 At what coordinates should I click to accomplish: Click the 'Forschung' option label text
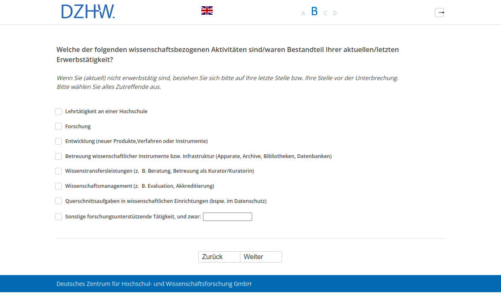[x=78, y=127]
